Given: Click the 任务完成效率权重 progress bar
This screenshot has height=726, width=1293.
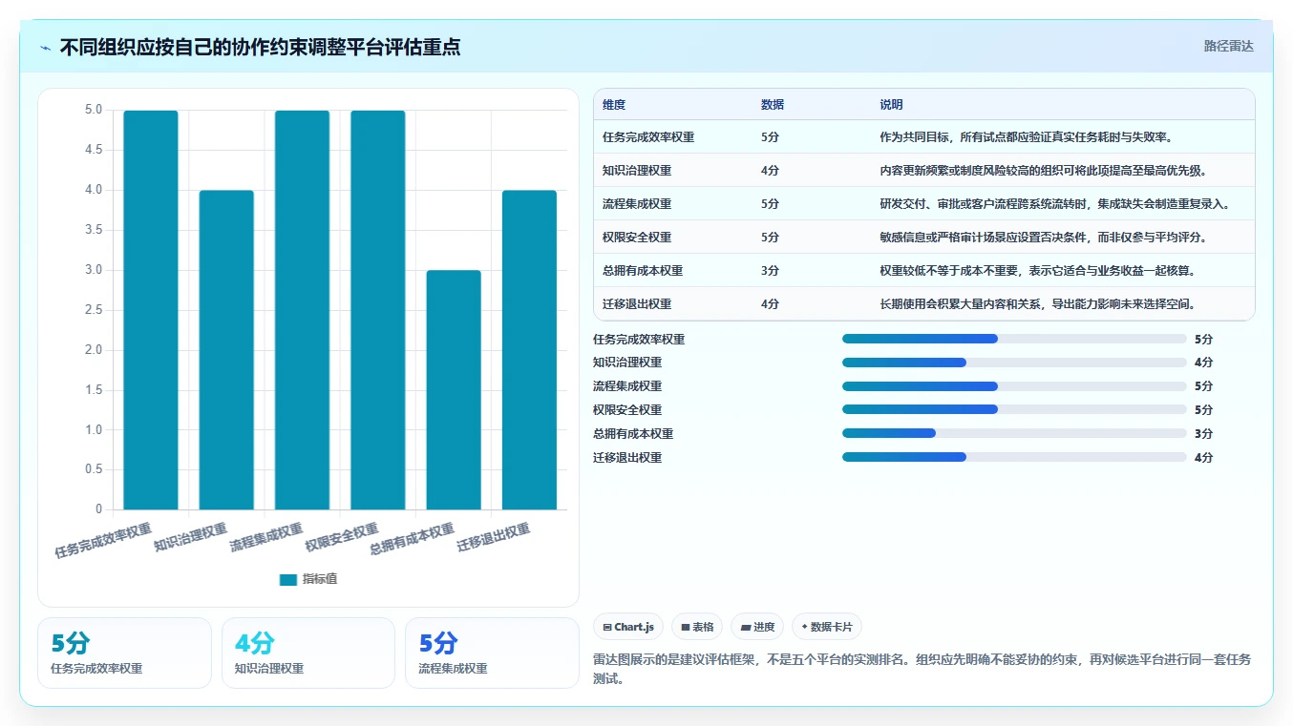Looking at the screenshot, I should 1014,339.
